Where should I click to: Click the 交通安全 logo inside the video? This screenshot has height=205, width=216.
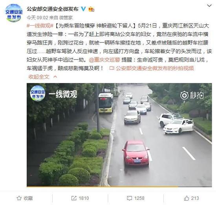pos(38,94)
